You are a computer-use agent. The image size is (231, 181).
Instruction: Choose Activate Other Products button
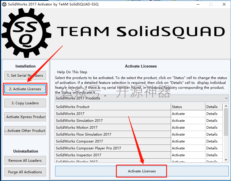click(25, 130)
